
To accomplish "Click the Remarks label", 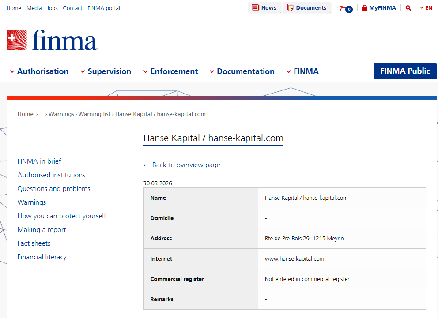I will [x=162, y=299].
